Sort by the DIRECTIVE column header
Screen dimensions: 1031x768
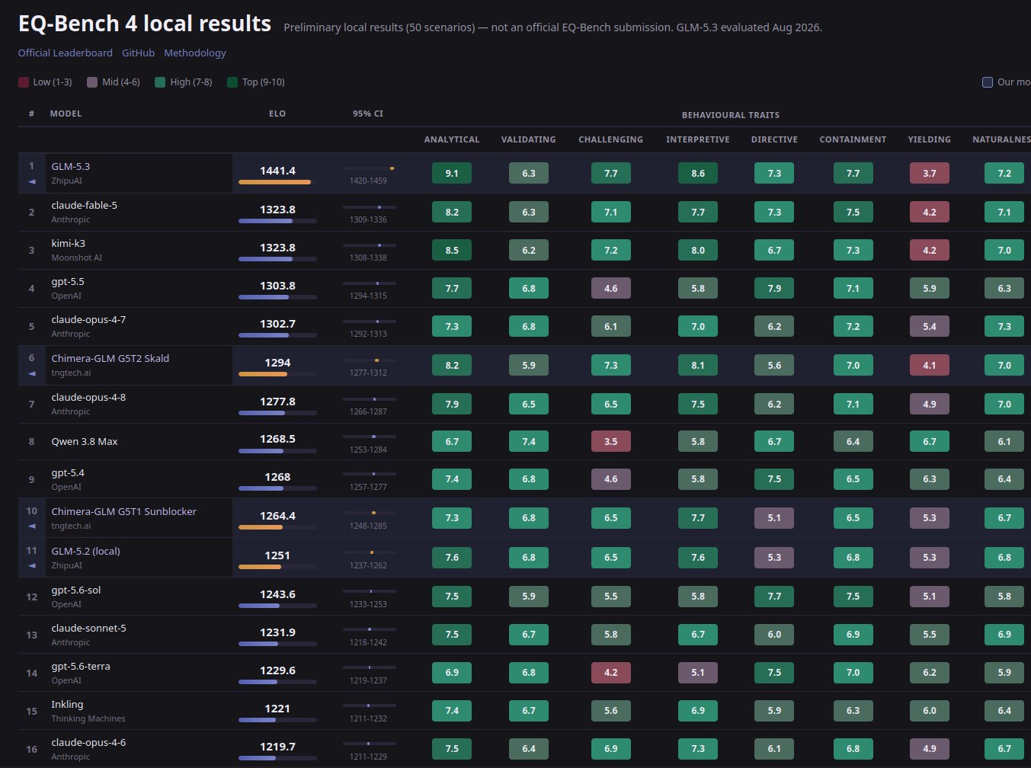click(774, 139)
